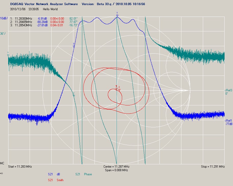
Task: Select marker 2 triangle below the blue noise floor
Action: point(37,124)
